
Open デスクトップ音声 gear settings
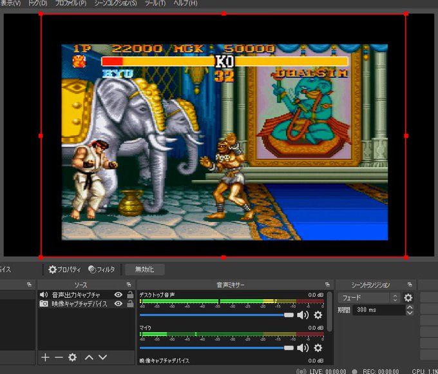click(x=318, y=315)
